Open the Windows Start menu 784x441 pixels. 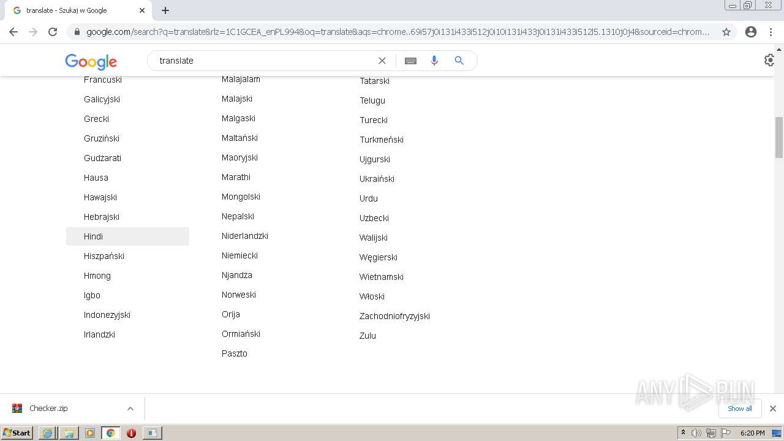pyautogui.click(x=17, y=432)
